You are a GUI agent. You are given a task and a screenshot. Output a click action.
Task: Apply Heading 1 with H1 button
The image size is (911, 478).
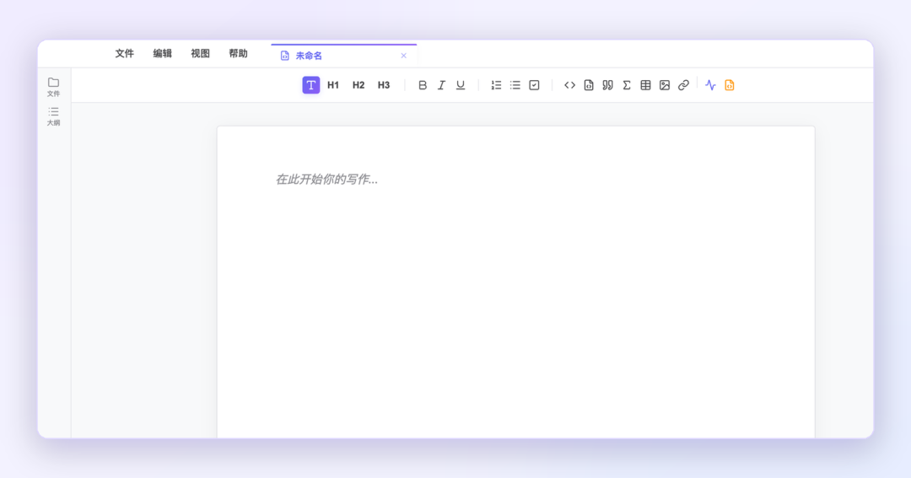(x=333, y=85)
